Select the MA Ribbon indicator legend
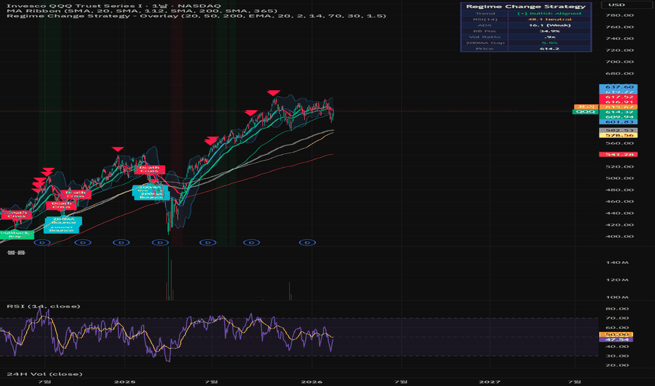Screen dimensions: 655x386 coord(142,11)
